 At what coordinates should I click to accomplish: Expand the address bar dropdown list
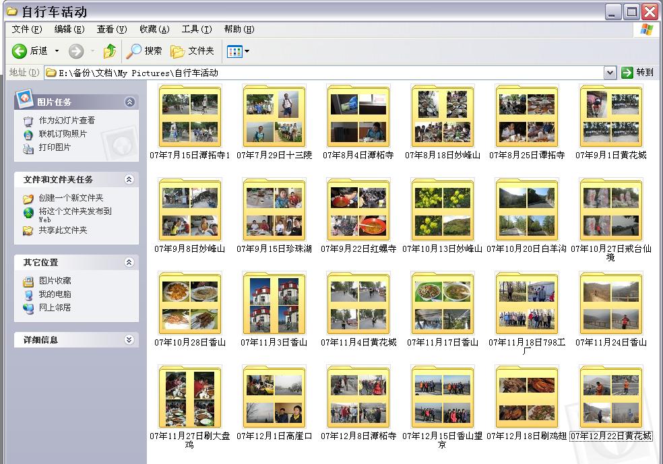[610, 73]
